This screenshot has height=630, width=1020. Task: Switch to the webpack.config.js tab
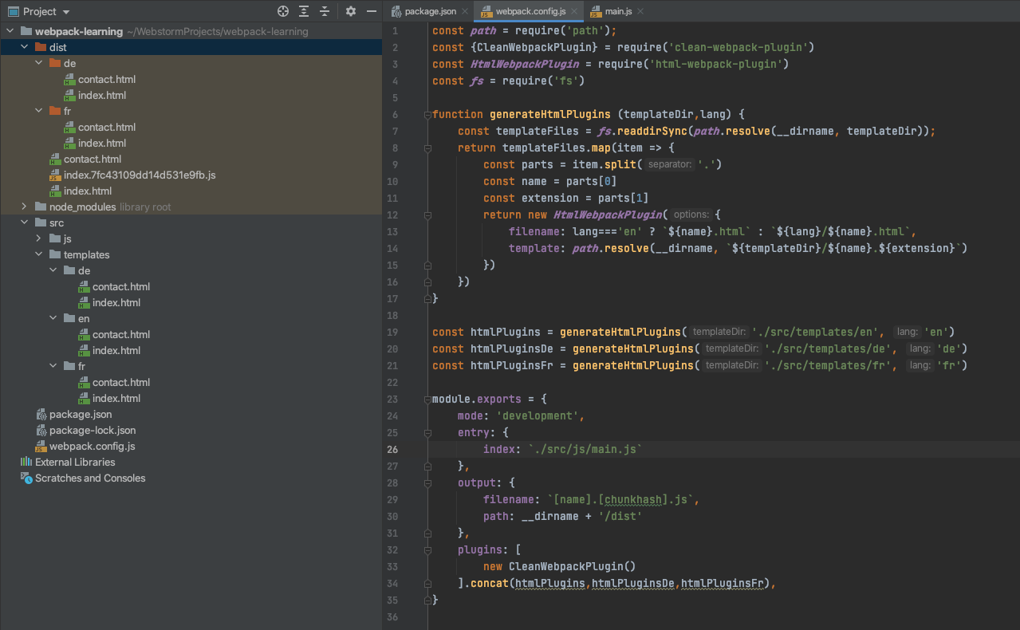pos(530,11)
